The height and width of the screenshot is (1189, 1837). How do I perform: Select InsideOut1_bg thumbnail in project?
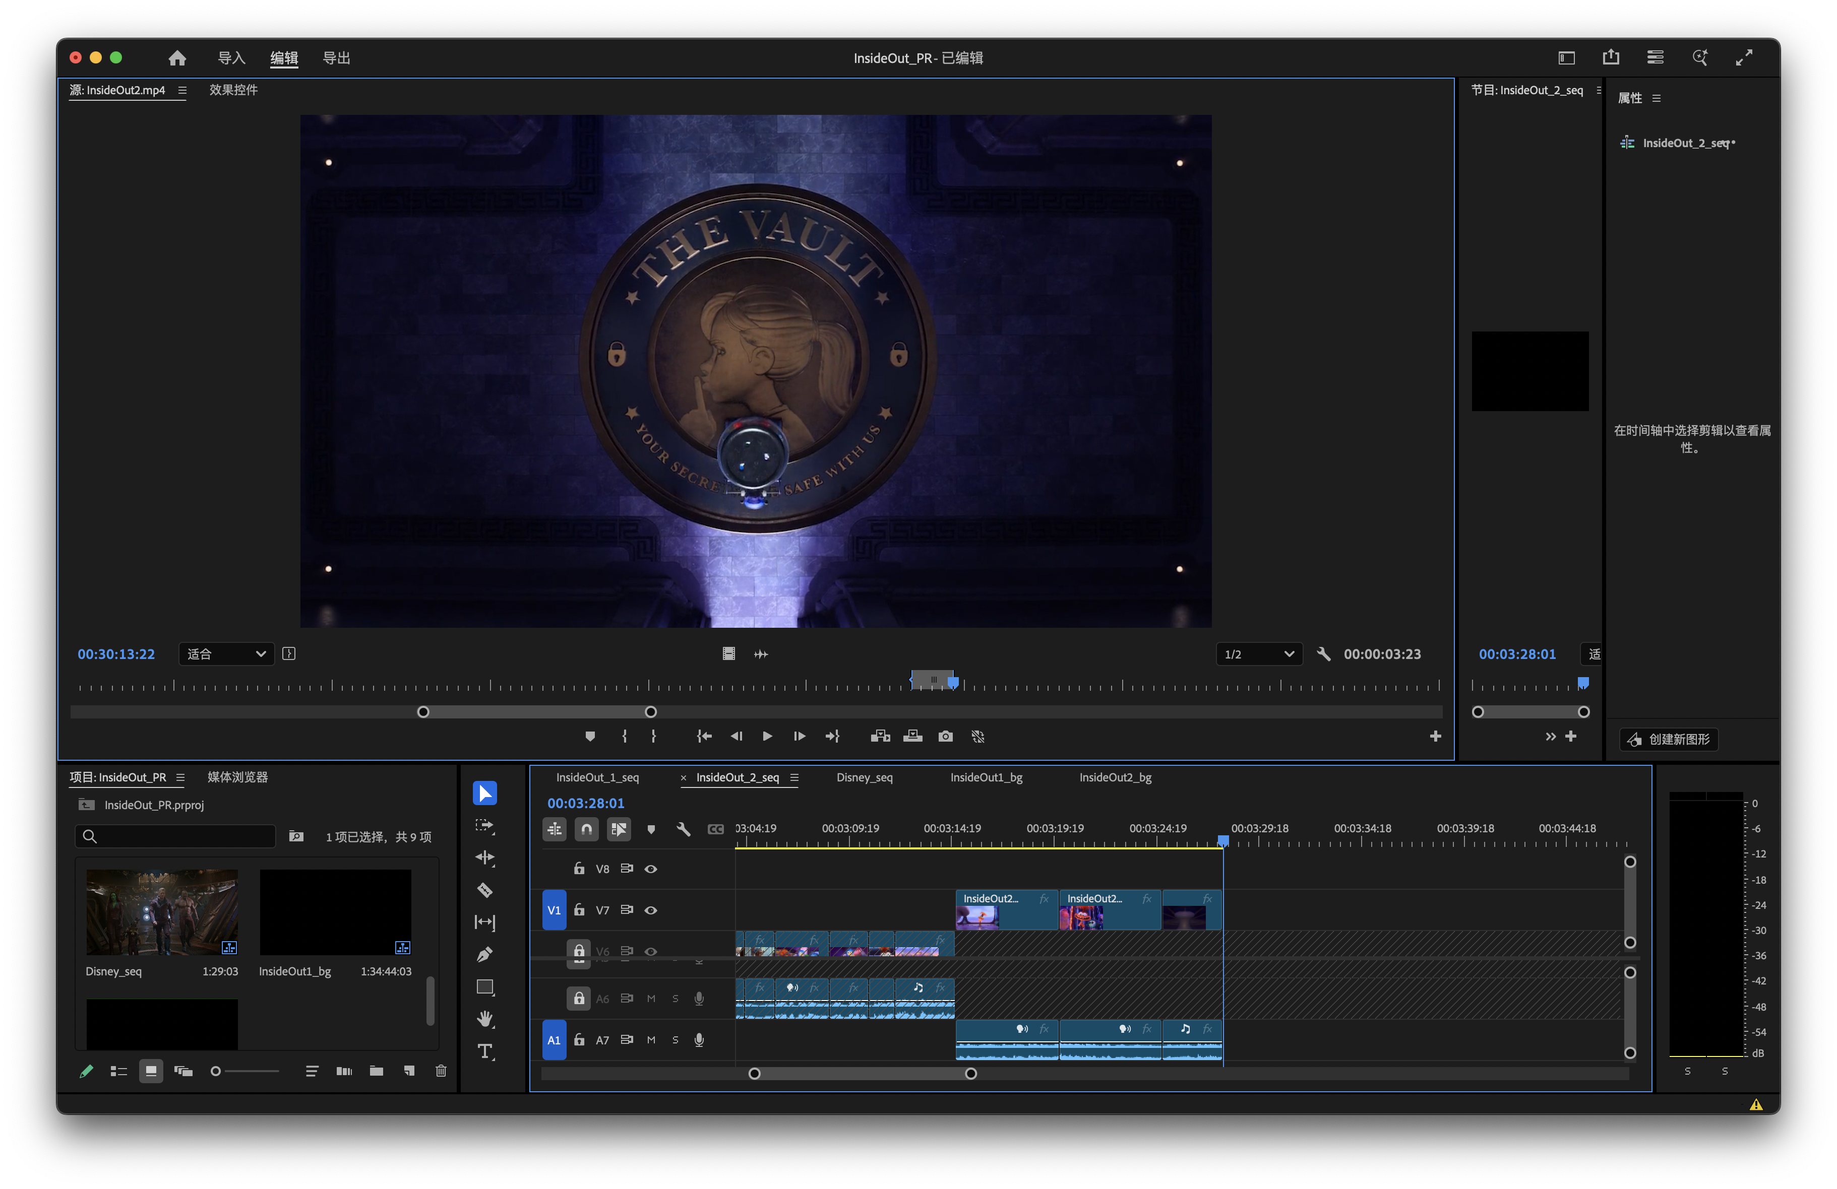(335, 912)
